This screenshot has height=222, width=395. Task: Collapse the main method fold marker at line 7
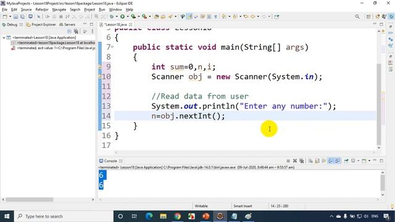click(112, 47)
